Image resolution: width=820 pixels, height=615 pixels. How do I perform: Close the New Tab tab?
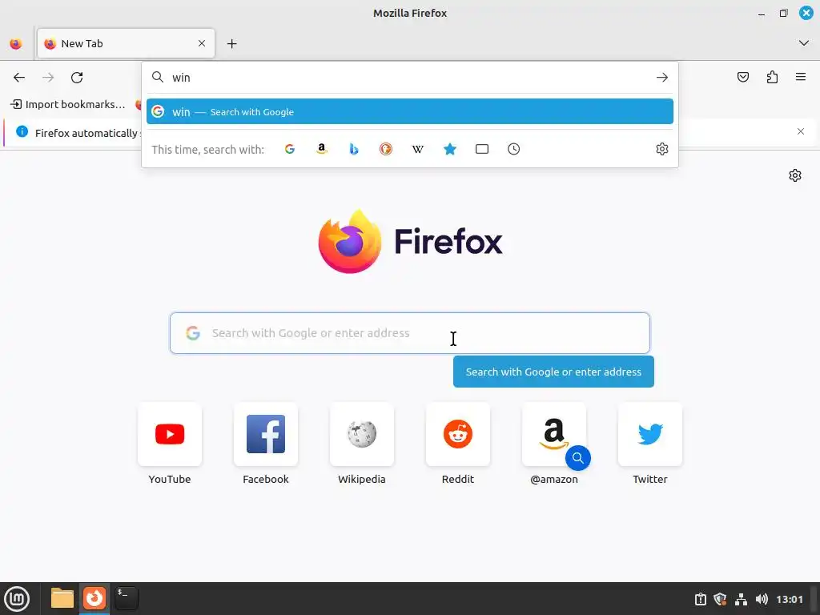coord(202,43)
